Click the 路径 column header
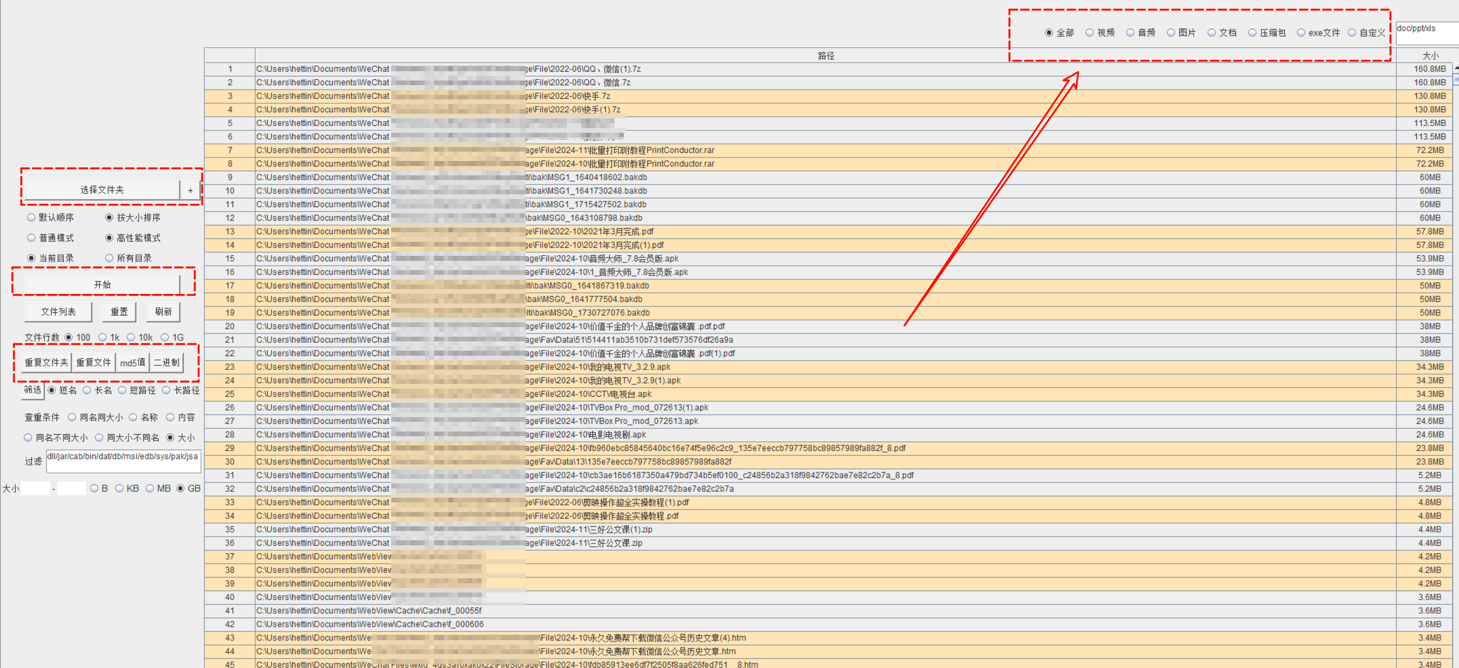This screenshot has height=668, width=1459. [825, 55]
